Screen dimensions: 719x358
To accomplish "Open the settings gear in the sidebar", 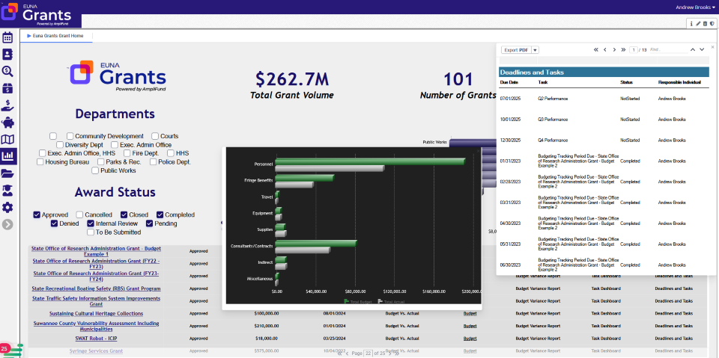I will pos(8,207).
